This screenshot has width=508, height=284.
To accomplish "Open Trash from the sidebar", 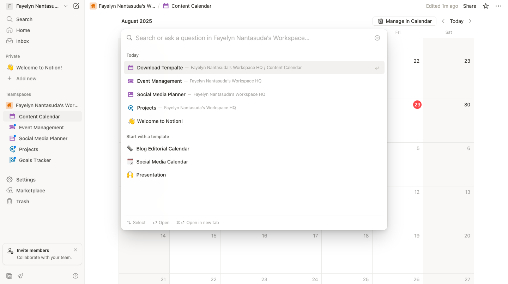I will coord(23,202).
